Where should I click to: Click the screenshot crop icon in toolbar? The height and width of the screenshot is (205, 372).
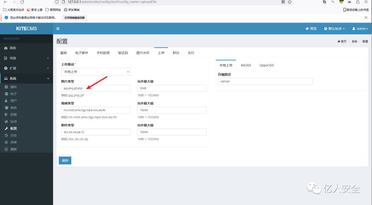(x=324, y=2)
